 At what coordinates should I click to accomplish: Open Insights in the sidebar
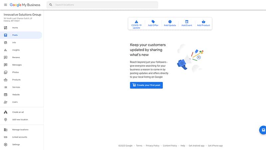point(16,50)
